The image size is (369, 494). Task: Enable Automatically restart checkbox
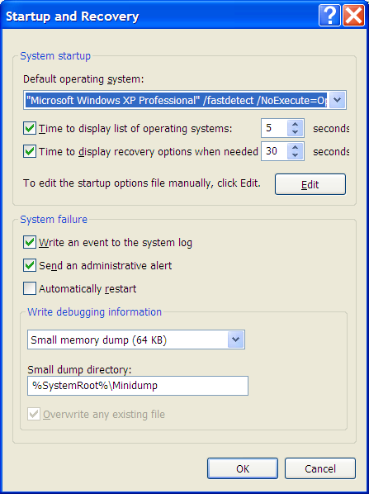tap(30, 288)
